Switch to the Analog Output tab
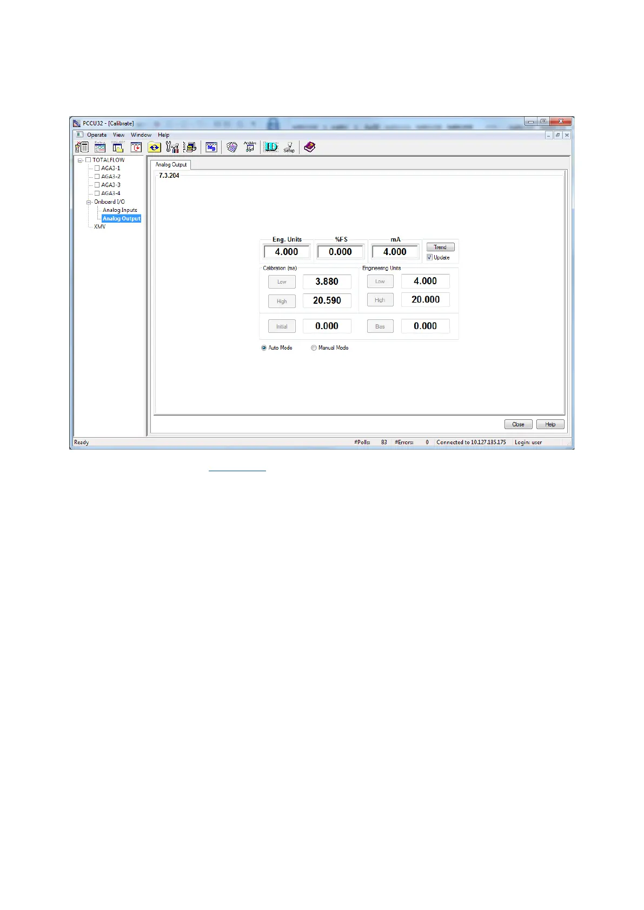This screenshot has height=910, width=644. (x=171, y=165)
